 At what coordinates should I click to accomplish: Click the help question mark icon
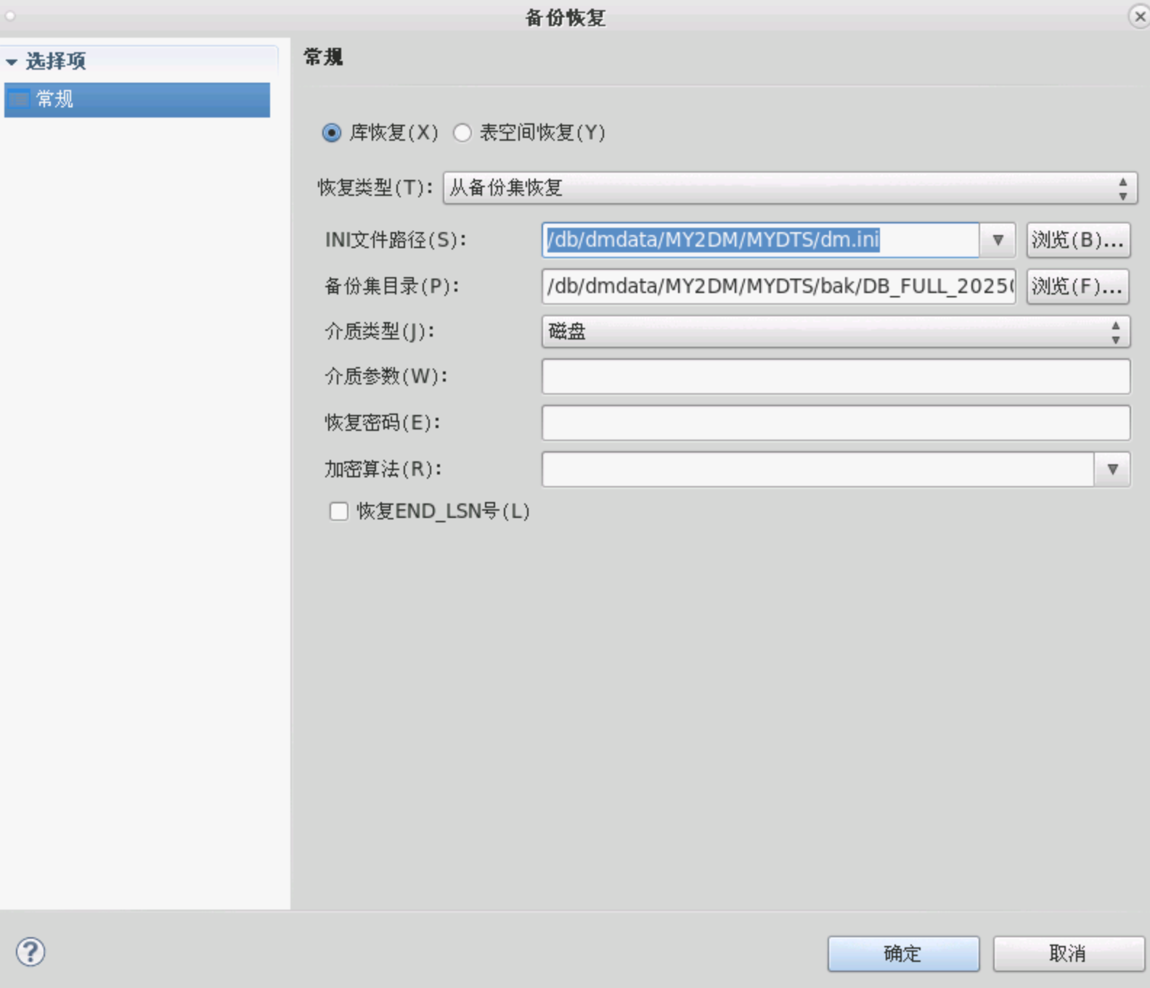pyautogui.click(x=30, y=952)
